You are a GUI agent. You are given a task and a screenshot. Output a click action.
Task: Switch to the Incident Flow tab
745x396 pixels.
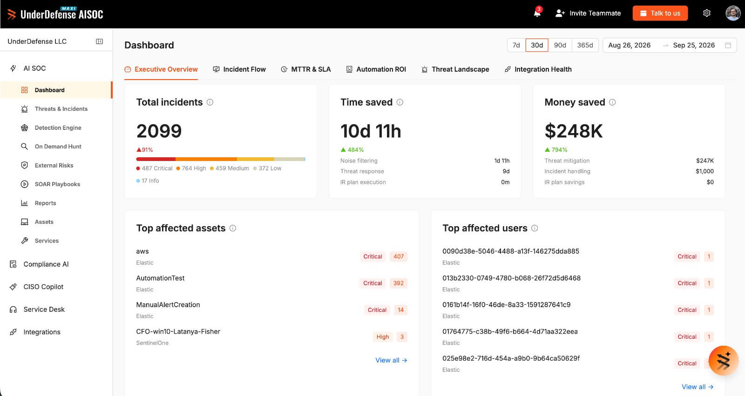point(239,69)
